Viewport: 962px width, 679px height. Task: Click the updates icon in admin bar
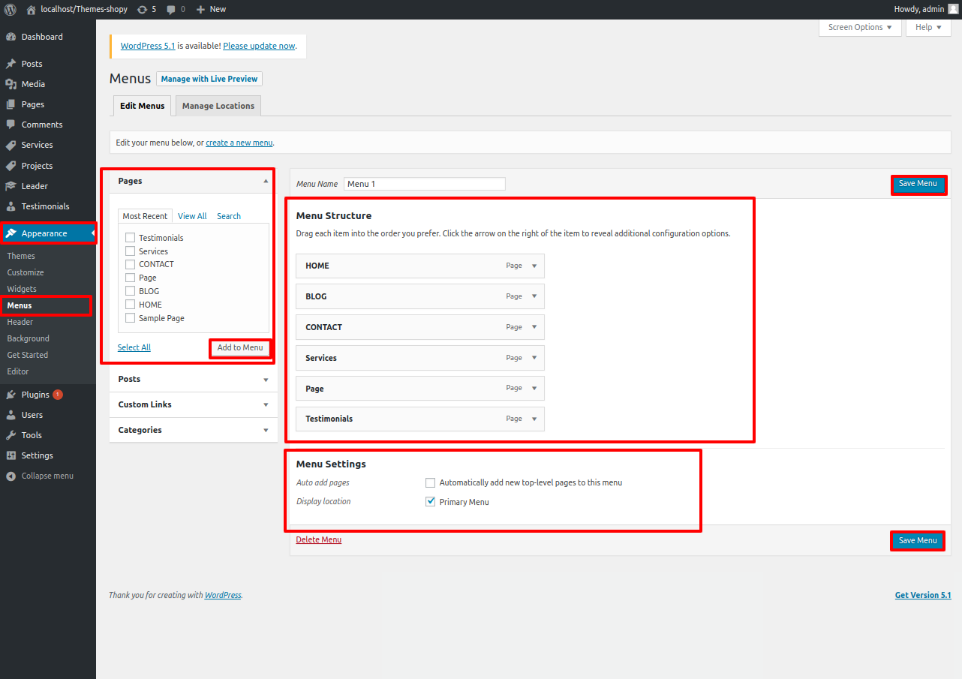[143, 9]
